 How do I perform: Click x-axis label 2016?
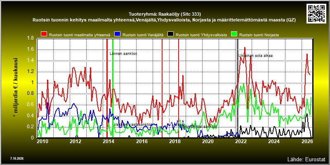[141, 141]
